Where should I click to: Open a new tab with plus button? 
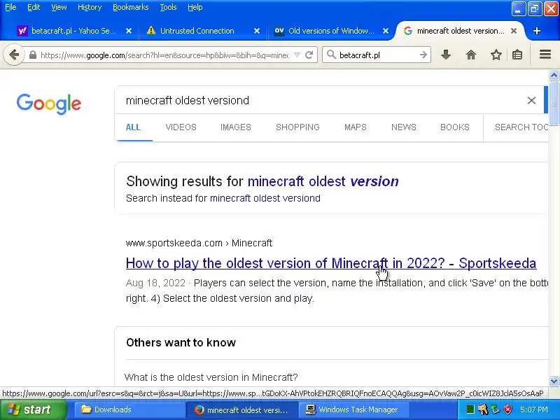point(536,31)
